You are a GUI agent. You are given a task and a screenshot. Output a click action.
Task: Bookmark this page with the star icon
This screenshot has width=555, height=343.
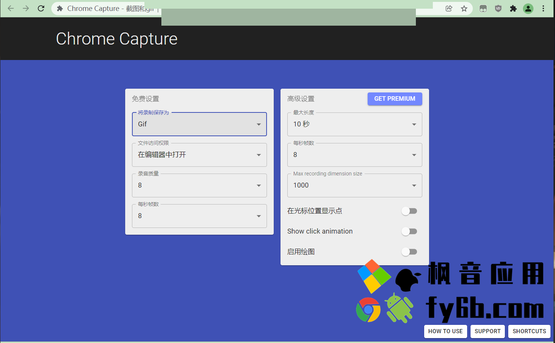coord(464,8)
